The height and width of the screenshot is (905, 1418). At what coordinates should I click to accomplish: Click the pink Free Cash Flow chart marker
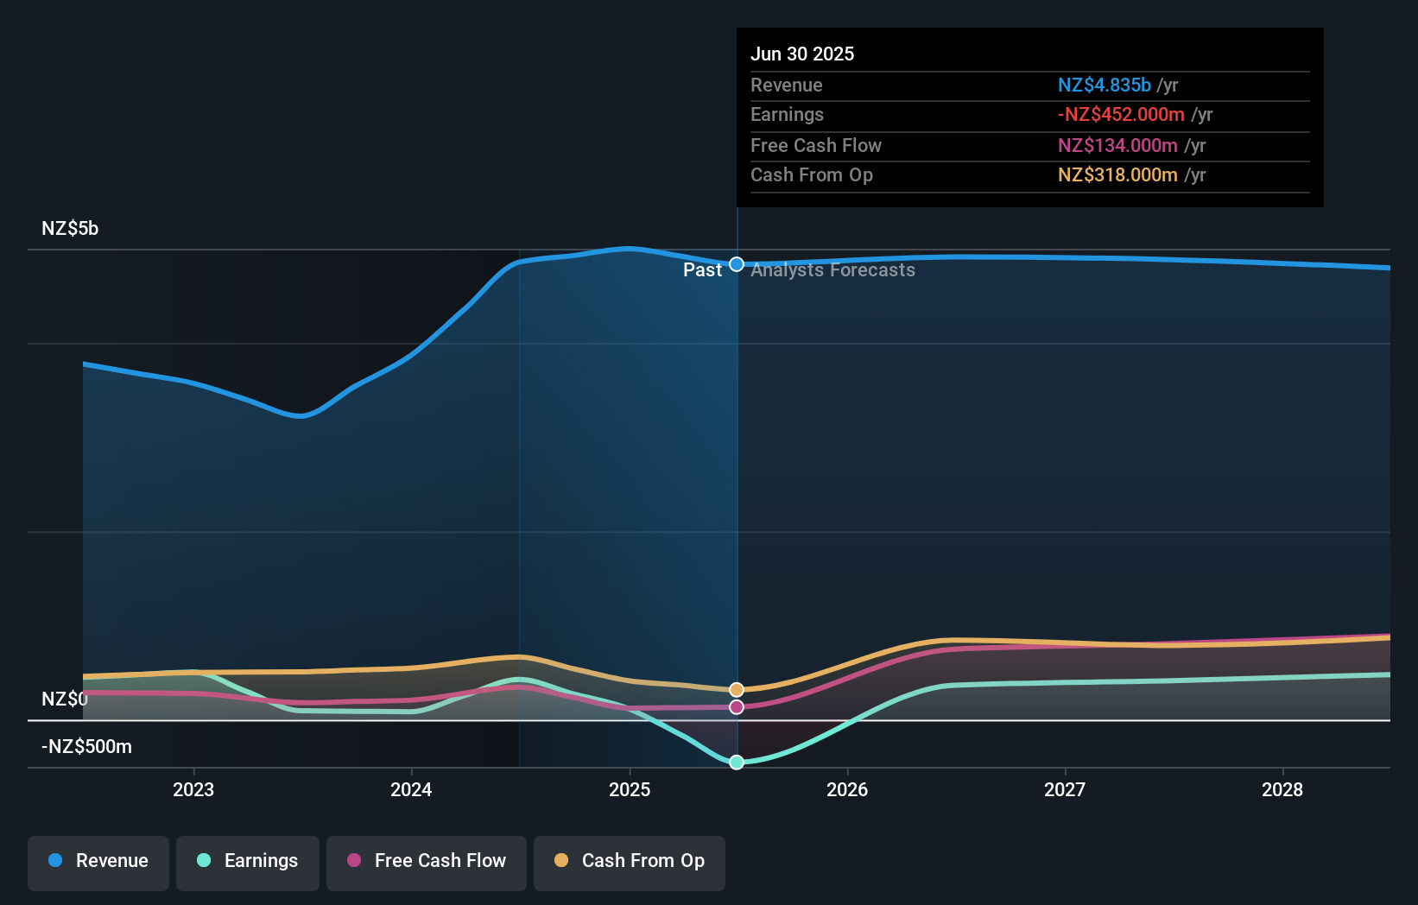736,707
